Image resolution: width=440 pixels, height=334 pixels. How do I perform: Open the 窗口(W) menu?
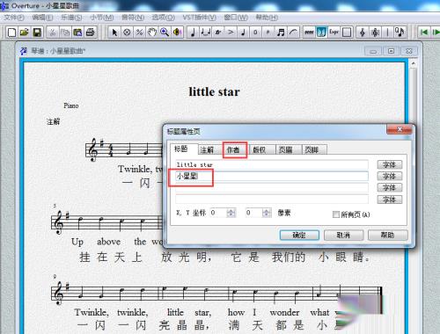(x=236, y=18)
